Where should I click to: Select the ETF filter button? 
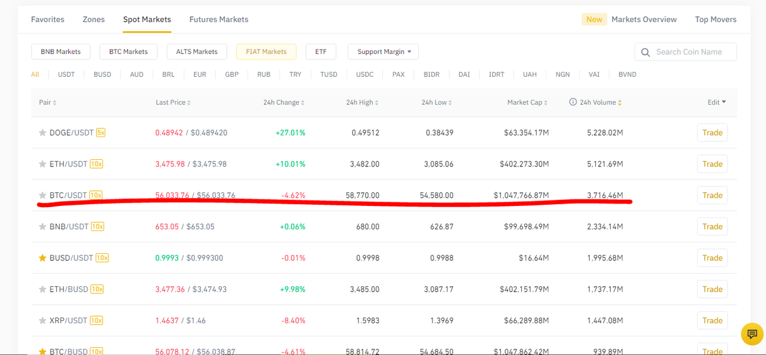pyautogui.click(x=321, y=51)
